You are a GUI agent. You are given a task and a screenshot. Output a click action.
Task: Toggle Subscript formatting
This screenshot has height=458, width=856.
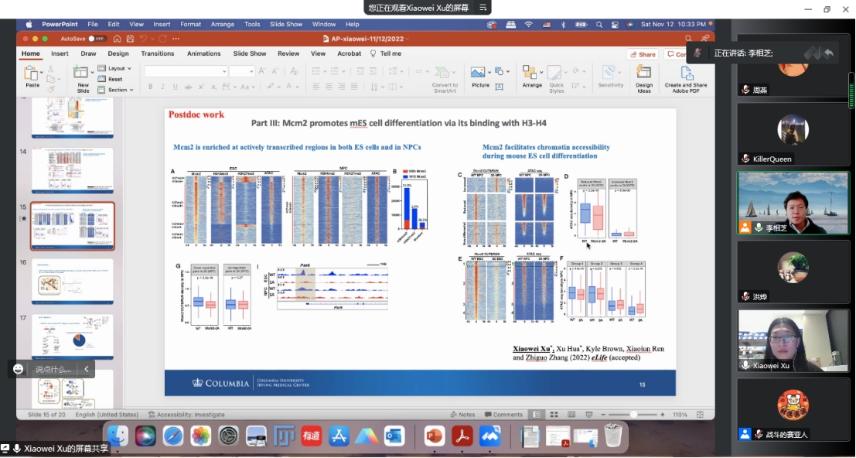tap(214, 87)
